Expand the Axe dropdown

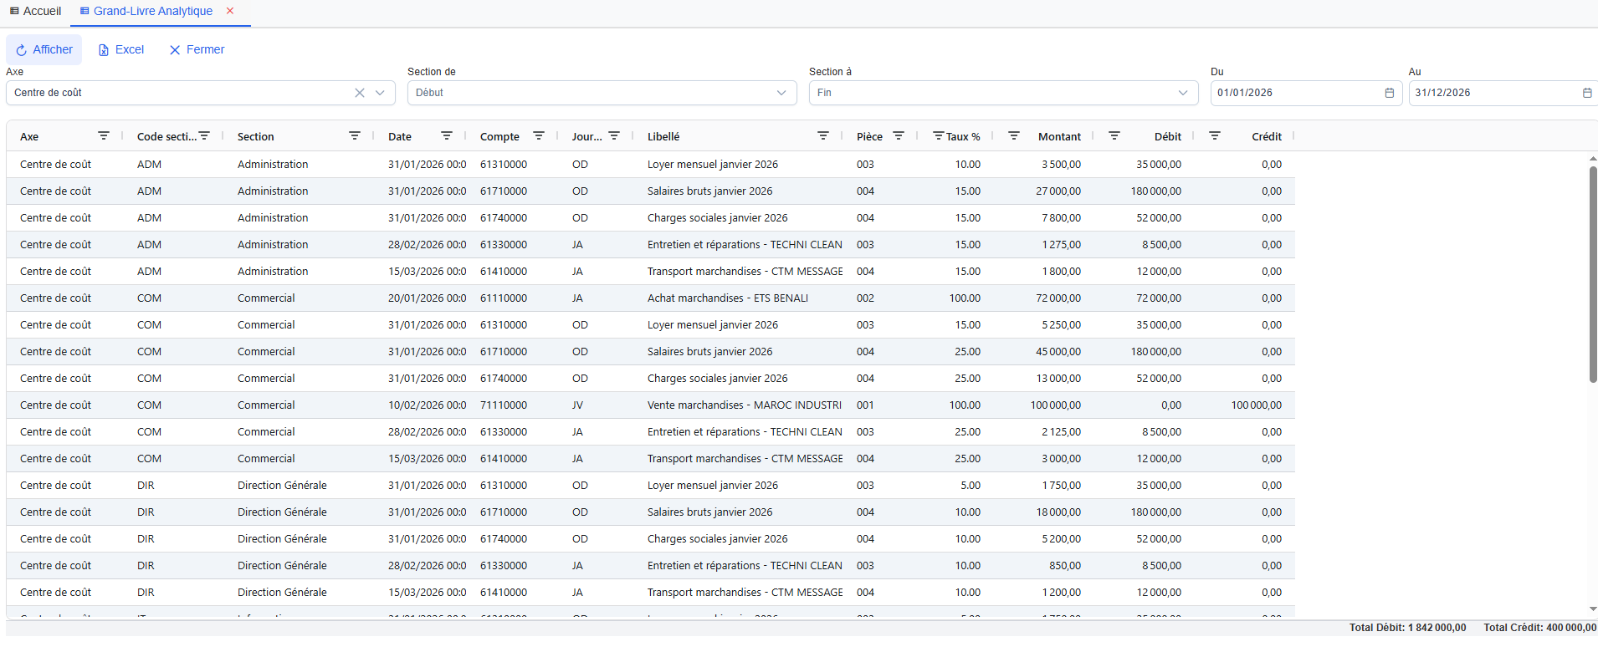point(380,93)
